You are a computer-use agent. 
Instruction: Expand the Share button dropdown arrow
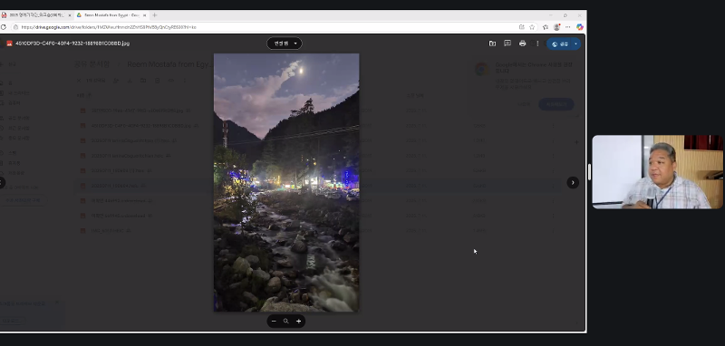click(576, 43)
